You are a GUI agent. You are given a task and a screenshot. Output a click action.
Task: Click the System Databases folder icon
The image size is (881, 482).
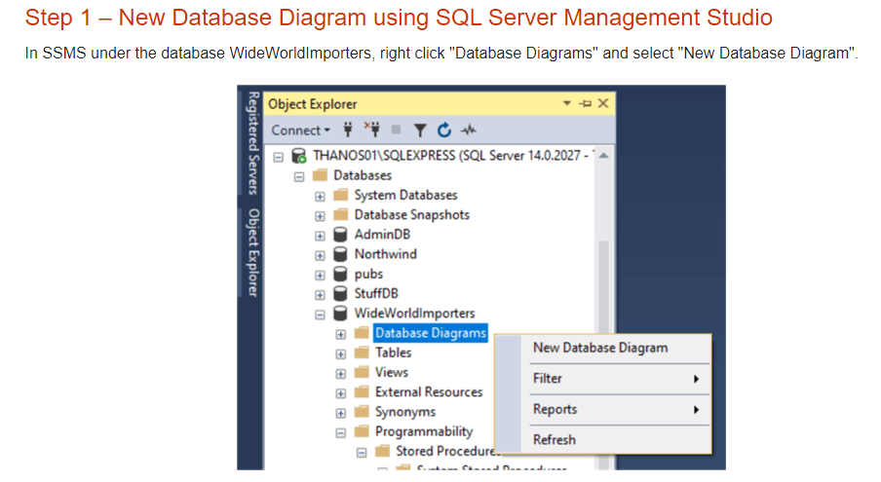(340, 195)
